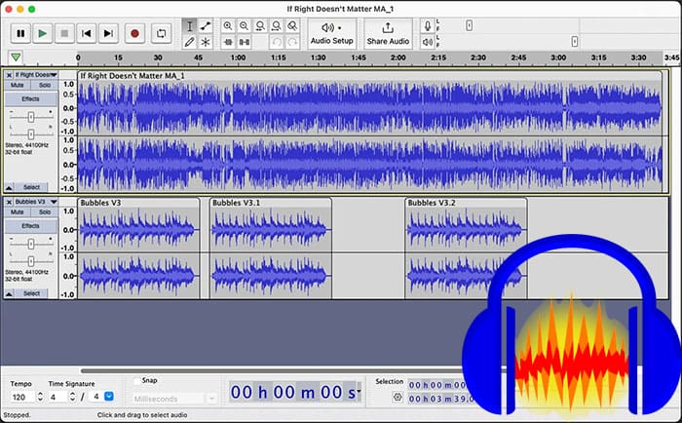Click the Stop playback button
The height and width of the screenshot is (423, 682).
64,33
